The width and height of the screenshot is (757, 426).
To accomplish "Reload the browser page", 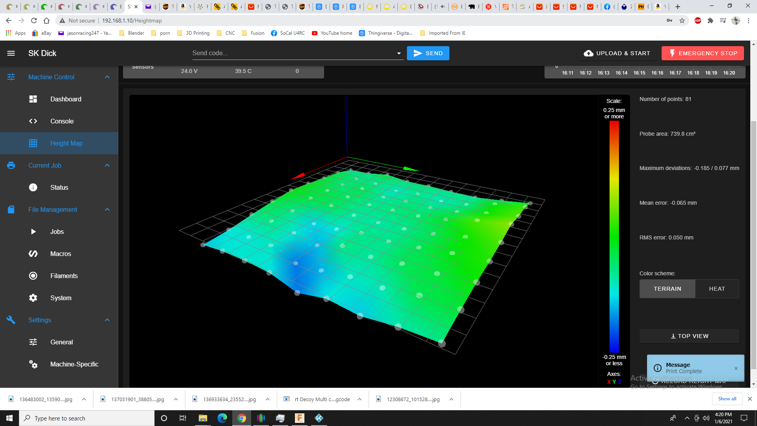I will click(x=34, y=21).
